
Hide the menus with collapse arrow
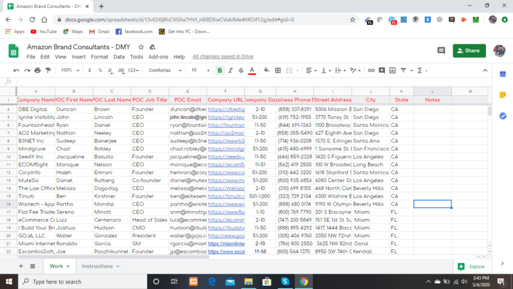(x=485, y=71)
